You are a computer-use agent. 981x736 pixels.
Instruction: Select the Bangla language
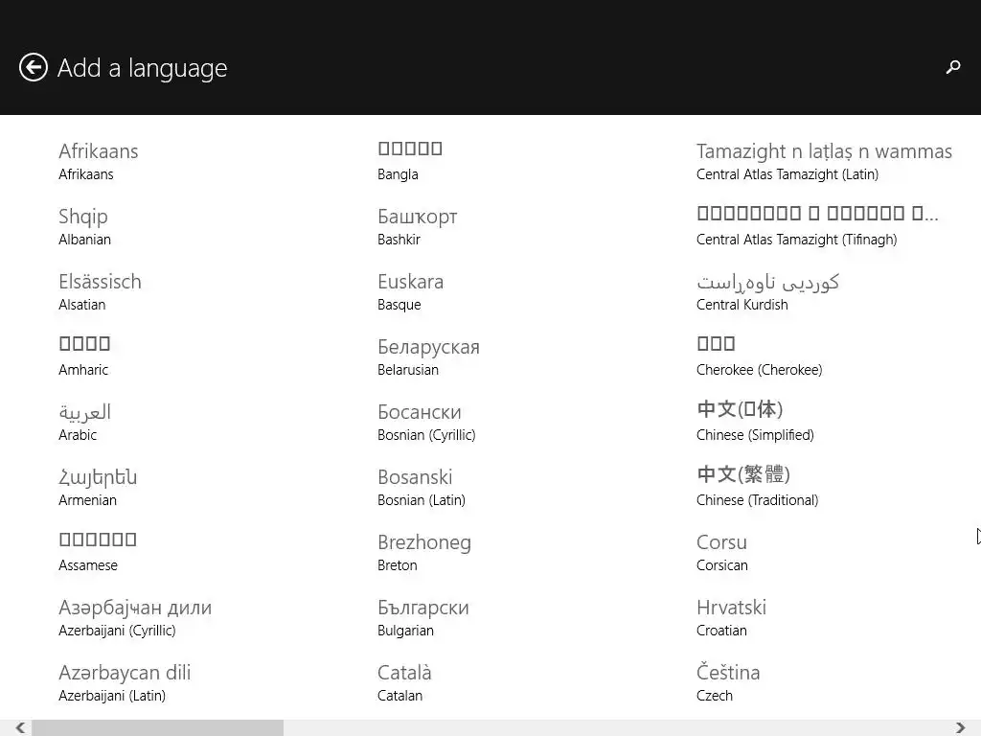click(x=410, y=161)
